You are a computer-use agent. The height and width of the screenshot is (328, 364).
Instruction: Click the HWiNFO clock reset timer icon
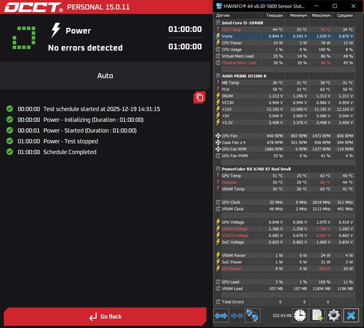[300, 315]
